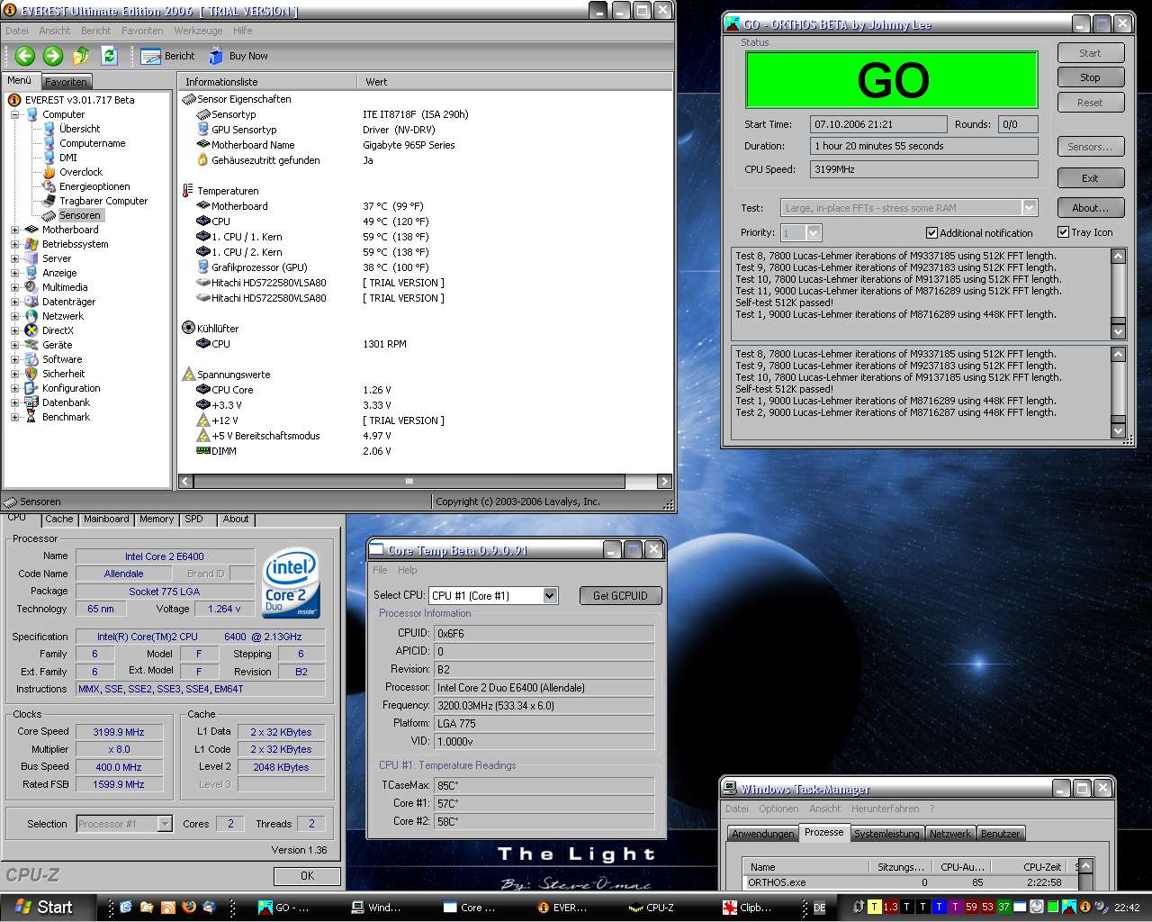Expand the Betriebssystem tree node
The width and height of the screenshot is (1152, 922).
click(14, 244)
